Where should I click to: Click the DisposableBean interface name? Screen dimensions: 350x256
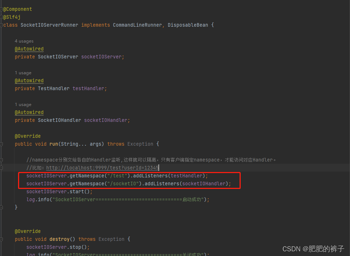pyautogui.click(x=188, y=25)
